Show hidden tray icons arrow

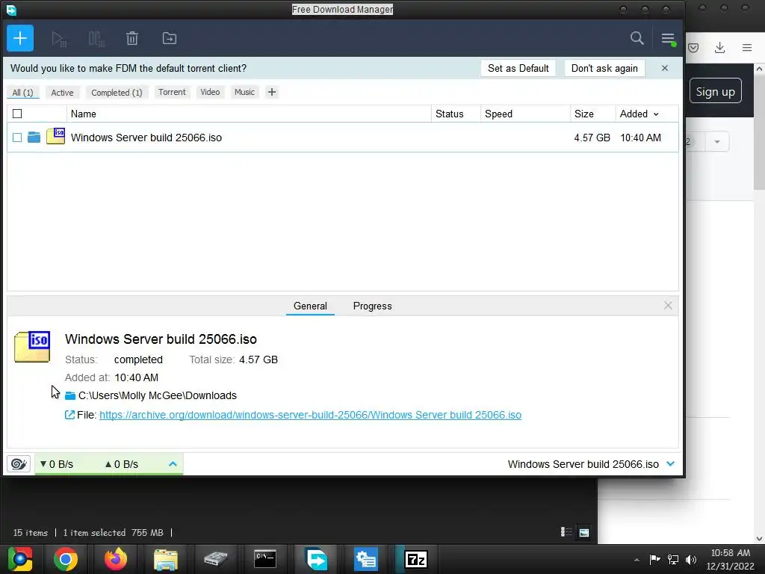click(x=637, y=560)
